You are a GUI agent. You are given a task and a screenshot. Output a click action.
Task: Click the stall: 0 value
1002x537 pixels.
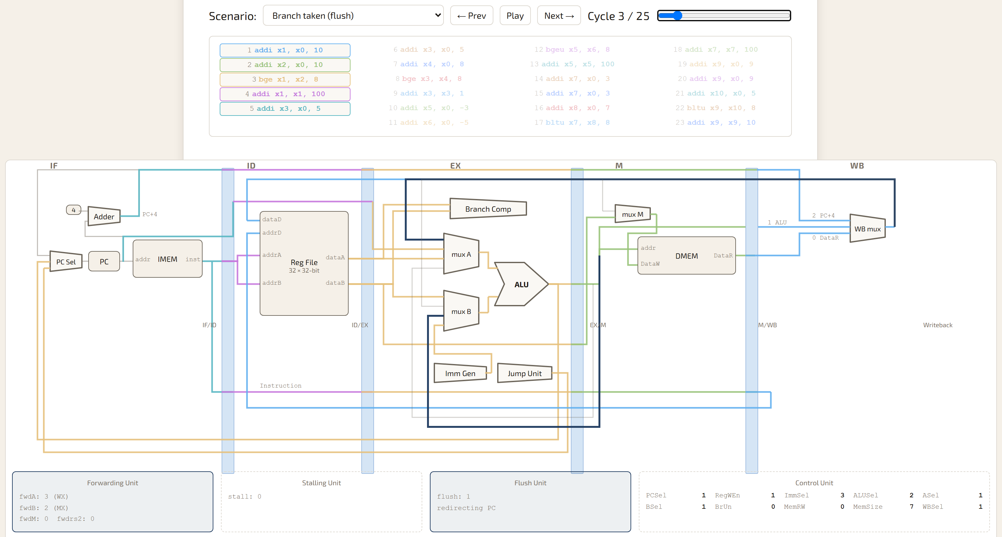(x=245, y=497)
